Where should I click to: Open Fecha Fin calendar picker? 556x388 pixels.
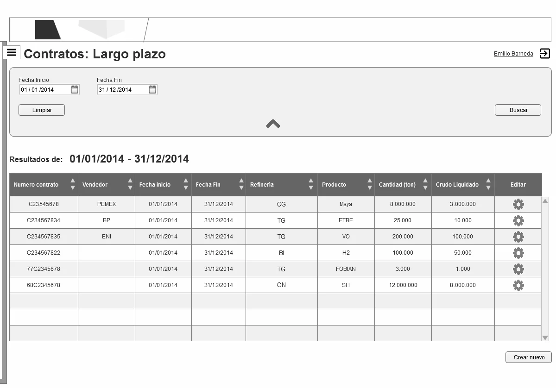(x=152, y=90)
